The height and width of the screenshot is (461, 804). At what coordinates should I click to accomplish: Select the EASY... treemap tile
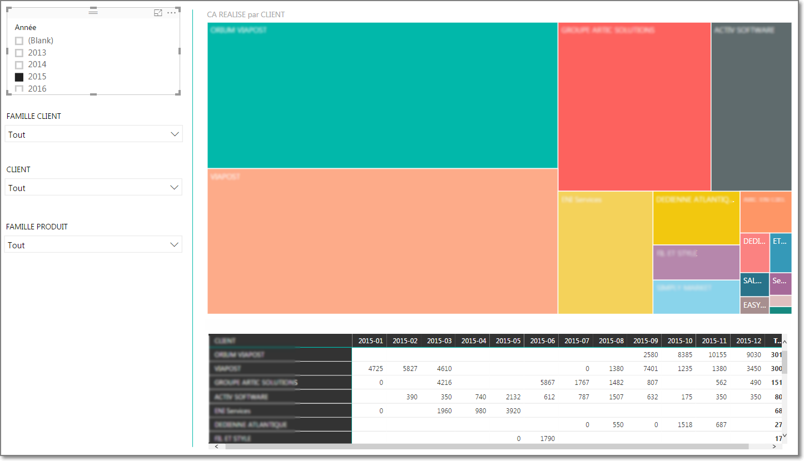coord(755,305)
